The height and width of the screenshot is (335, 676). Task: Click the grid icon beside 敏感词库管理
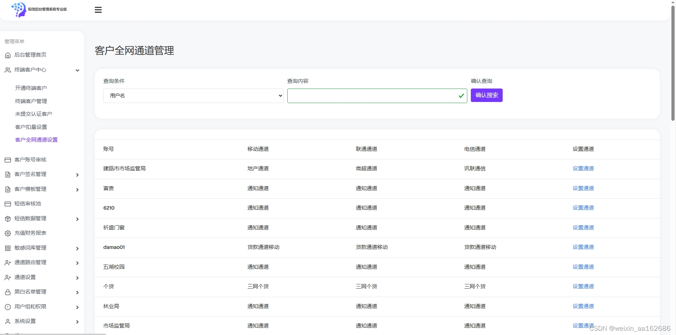coord(8,248)
